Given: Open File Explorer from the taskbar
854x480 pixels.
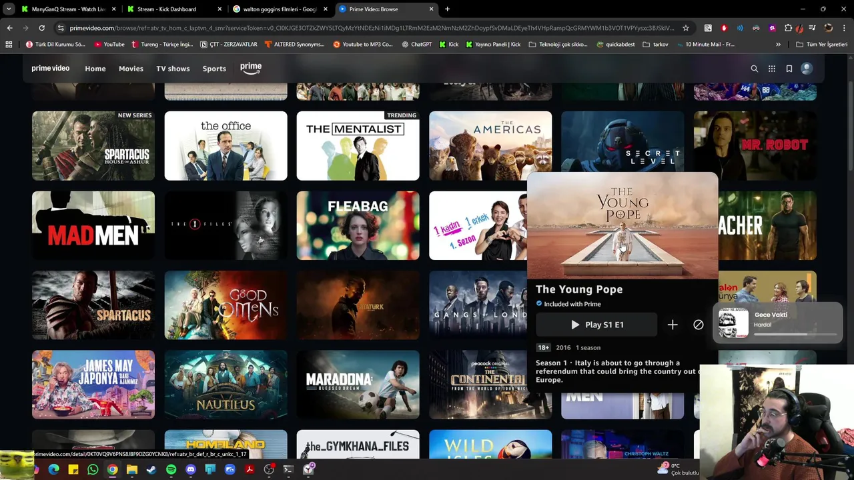Looking at the screenshot, I should (132, 469).
